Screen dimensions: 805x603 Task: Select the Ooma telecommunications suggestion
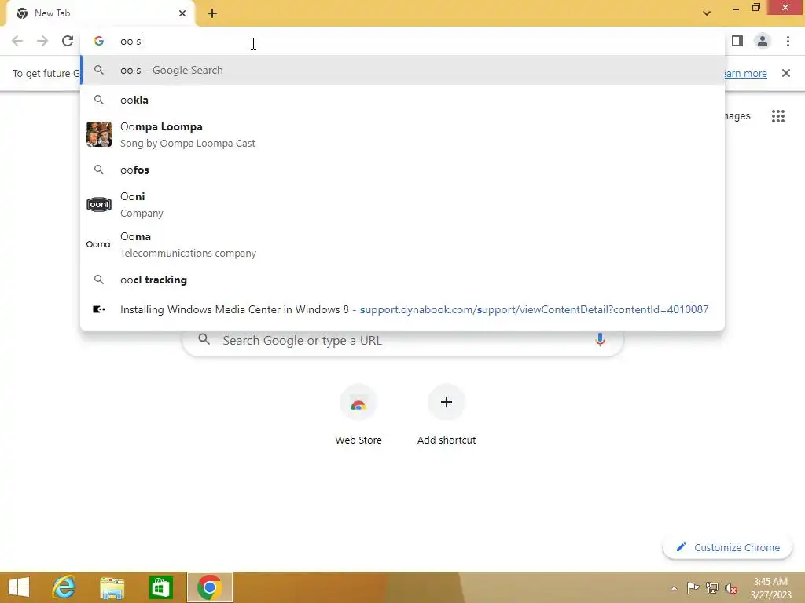click(402, 244)
